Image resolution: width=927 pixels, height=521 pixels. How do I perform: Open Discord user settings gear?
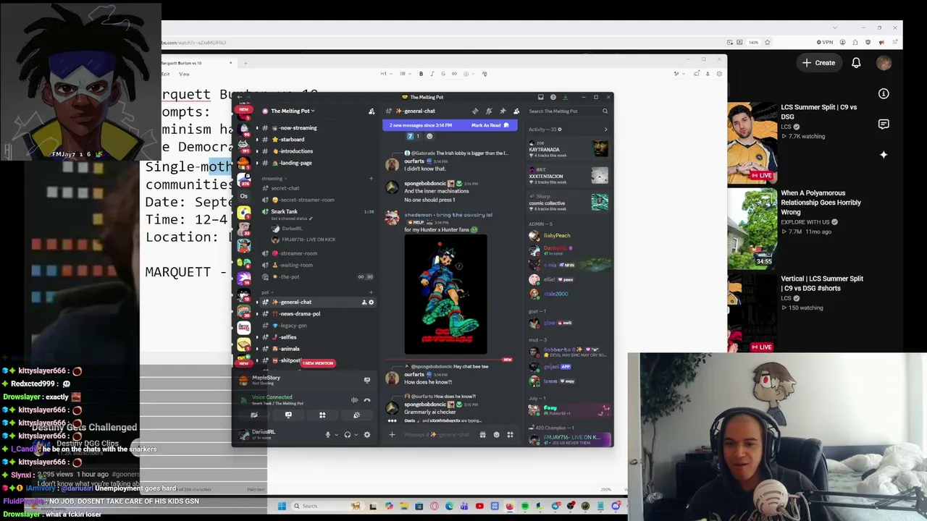[367, 435]
